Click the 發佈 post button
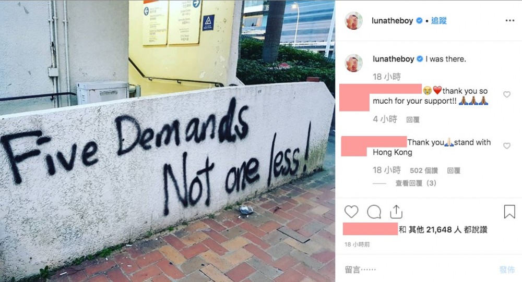The height and width of the screenshot is (282, 522). click(507, 269)
